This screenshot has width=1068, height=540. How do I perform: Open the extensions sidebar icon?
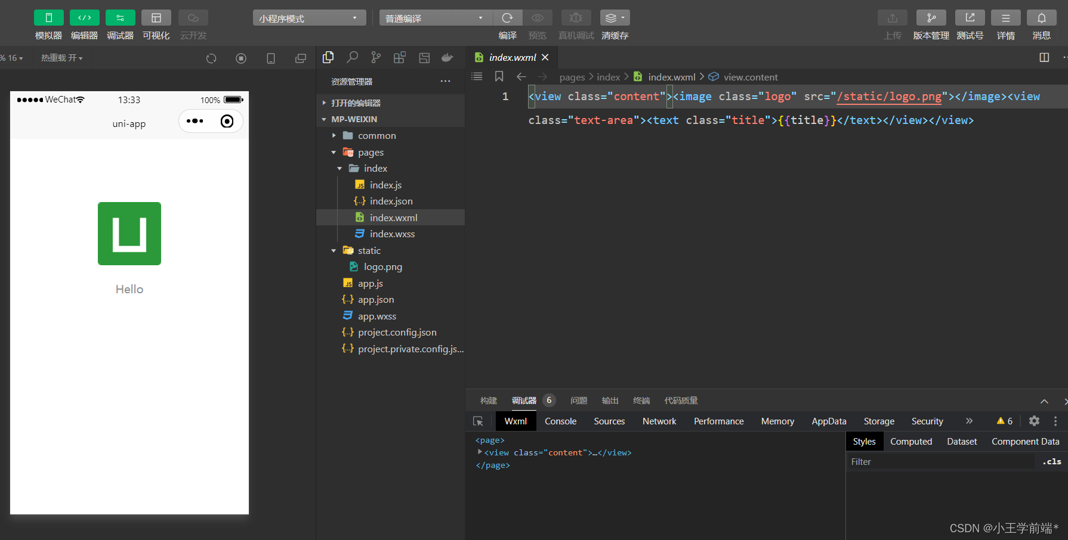point(400,57)
